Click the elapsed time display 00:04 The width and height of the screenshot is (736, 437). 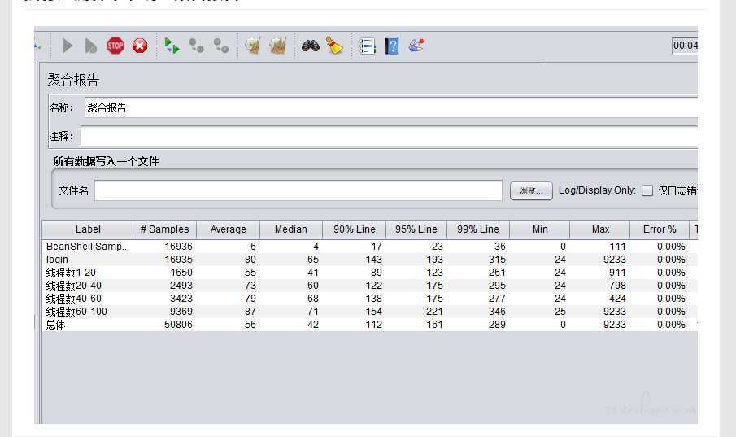click(x=685, y=46)
